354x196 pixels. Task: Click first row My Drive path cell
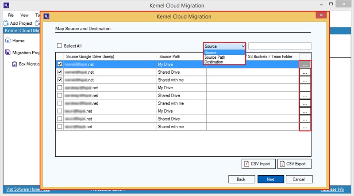(x=181, y=64)
